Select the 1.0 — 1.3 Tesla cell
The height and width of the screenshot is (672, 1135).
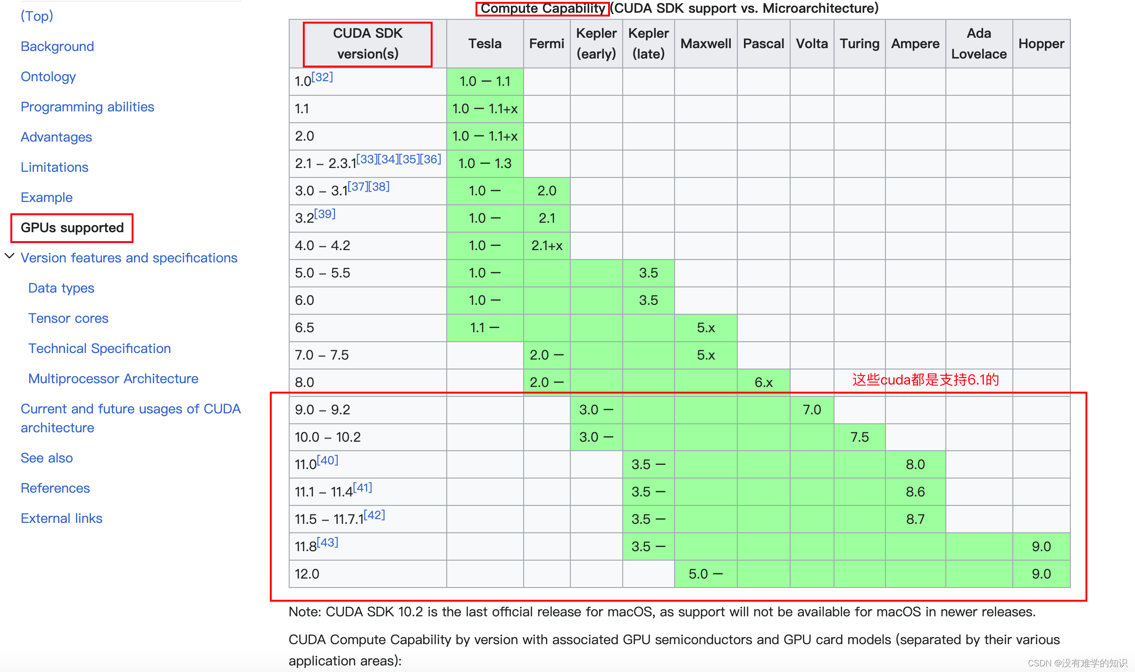[x=485, y=163]
